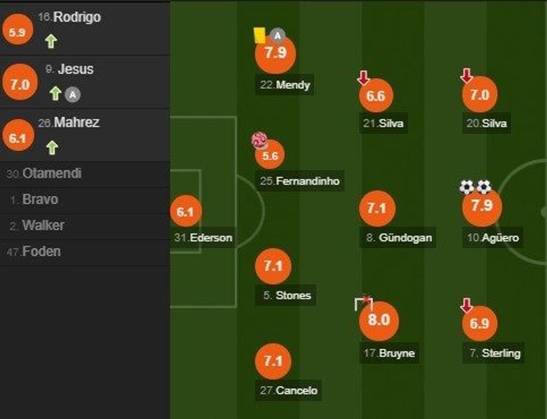The image size is (547, 419).
Task: Click the red arrow on 20. Silva
Action: [x=467, y=75]
